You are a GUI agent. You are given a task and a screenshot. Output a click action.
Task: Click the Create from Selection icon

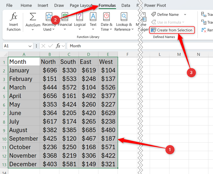(x=154, y=30)
